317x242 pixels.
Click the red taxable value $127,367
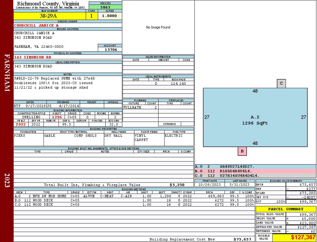pyautogui.click(x=303, y=237)
